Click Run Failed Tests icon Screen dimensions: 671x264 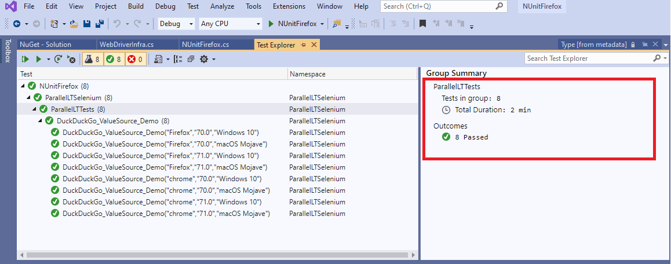(71, 59)
